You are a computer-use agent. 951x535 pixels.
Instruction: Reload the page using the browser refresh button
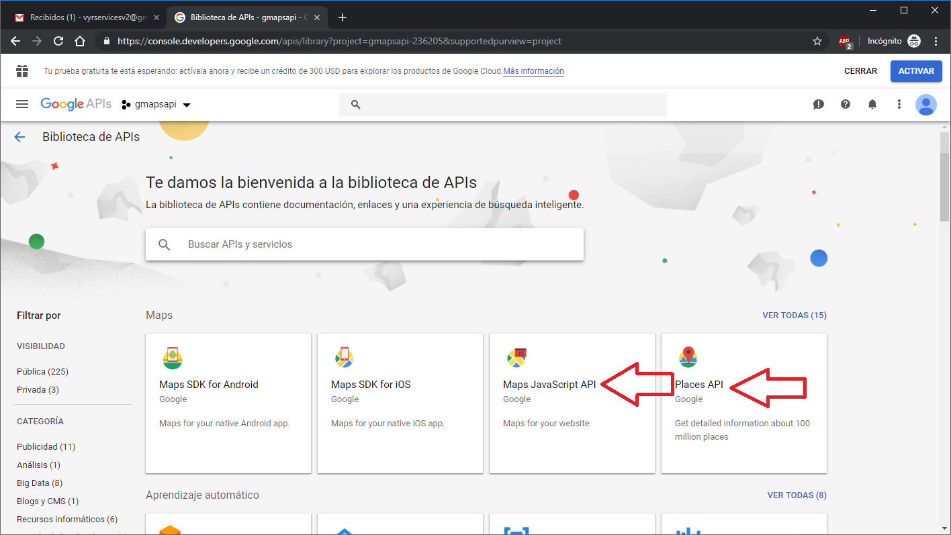tap(58, 41)
